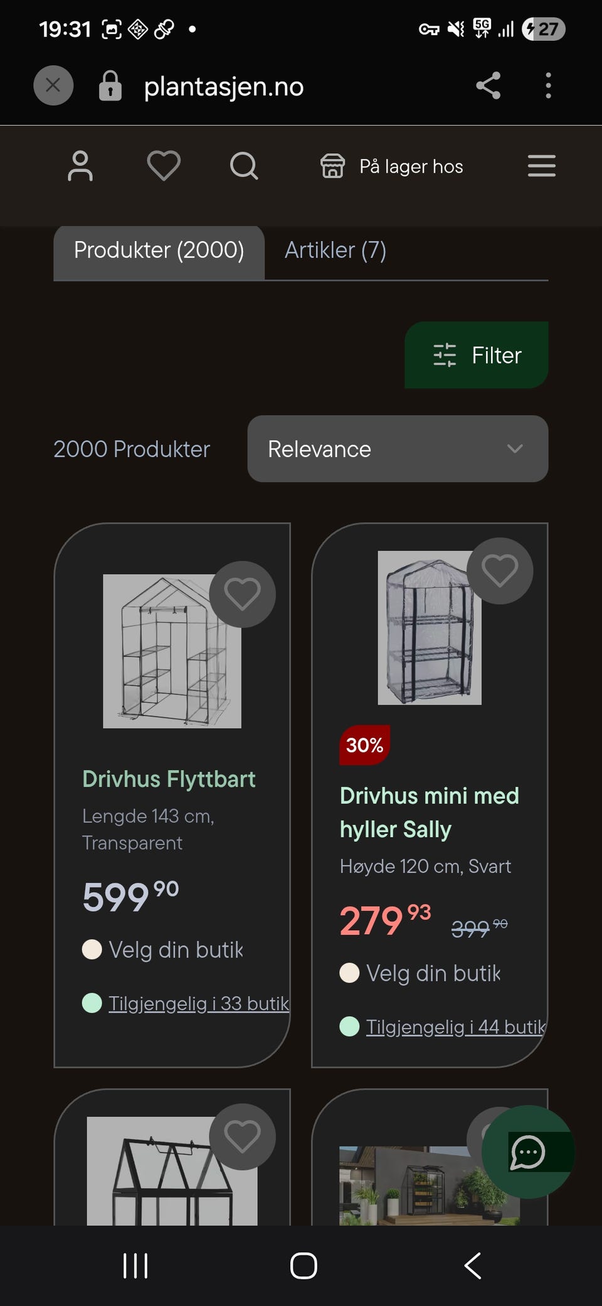
Task: Toggle the heart on the bottom-left greenhouse product
Action: coord(242,1136)
